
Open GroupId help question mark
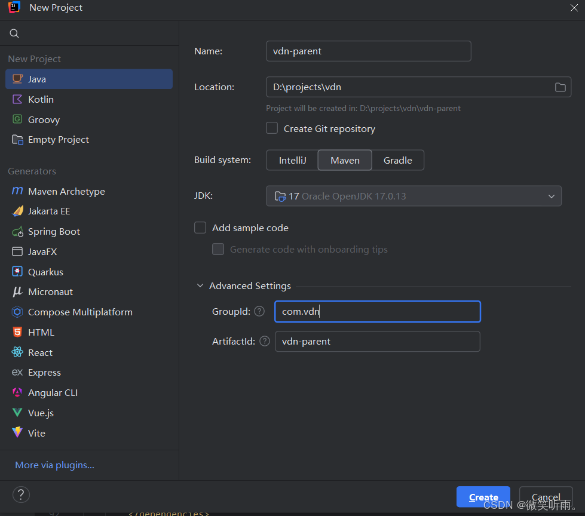click(259, 311)
